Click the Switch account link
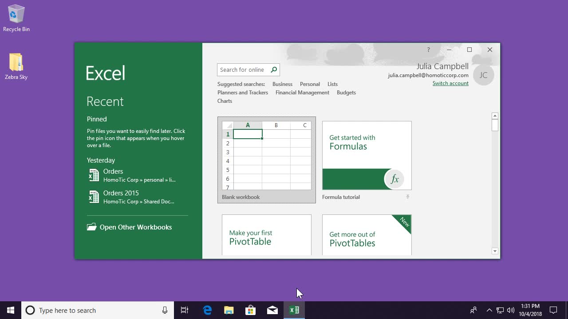 pos(450,83)
